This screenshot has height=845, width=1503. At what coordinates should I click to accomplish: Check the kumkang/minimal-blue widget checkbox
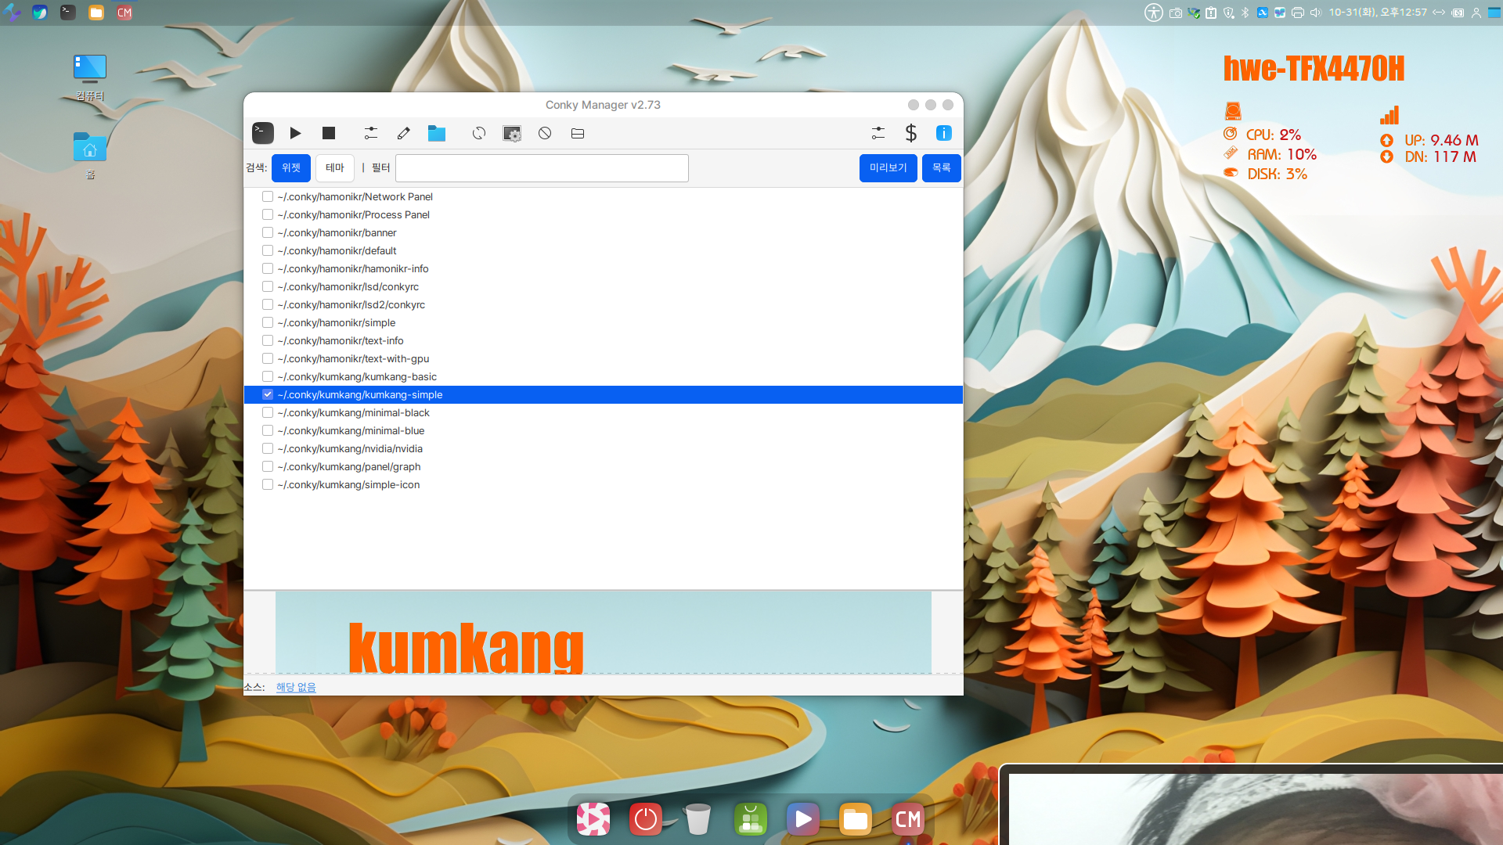click(268, 430)
